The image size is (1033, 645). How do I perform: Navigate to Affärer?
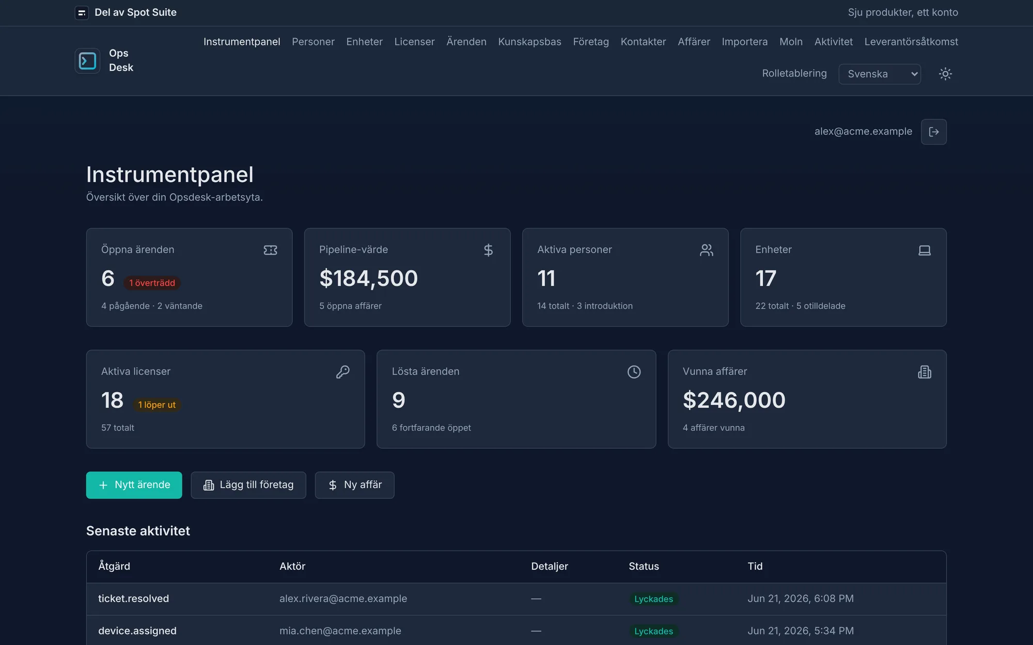694,42
